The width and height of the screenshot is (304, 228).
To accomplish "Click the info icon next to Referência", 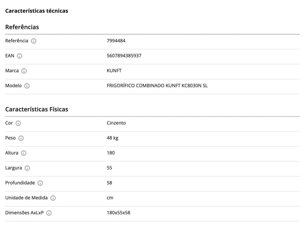I will (34, 41).
